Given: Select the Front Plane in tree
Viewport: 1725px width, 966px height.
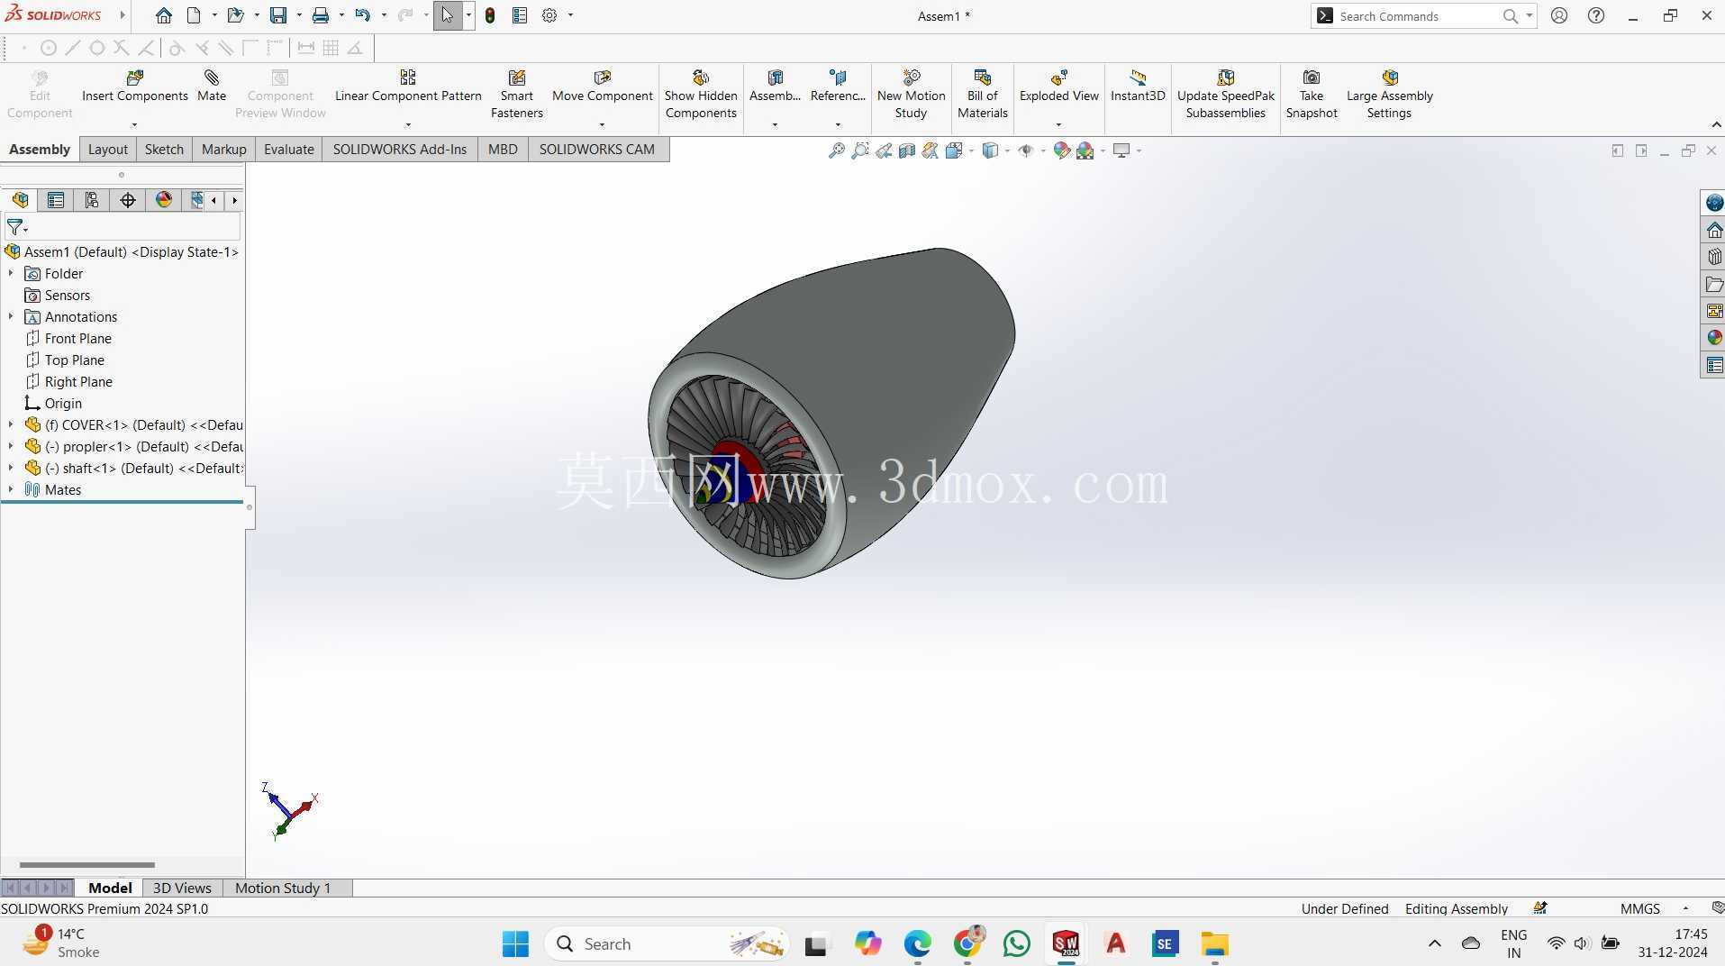Looking at the screenshot, I should coord(68,338).
